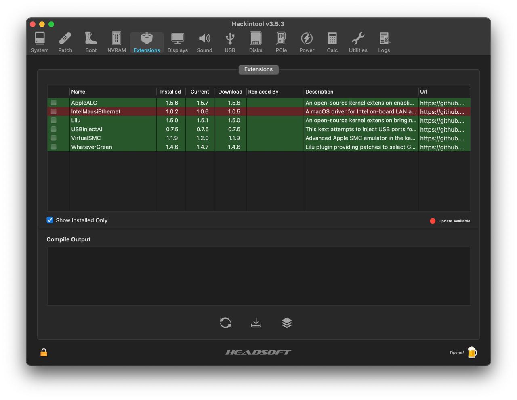Click the red Update Available indicator

(x=433, y=221)
